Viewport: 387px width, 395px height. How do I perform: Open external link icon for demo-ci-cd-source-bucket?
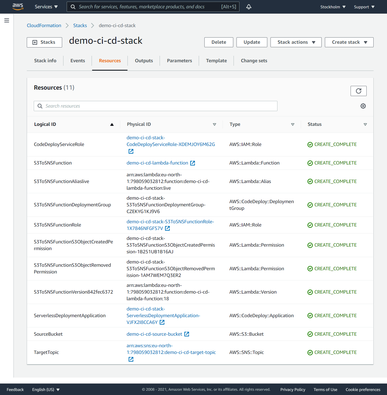[187, 334]
